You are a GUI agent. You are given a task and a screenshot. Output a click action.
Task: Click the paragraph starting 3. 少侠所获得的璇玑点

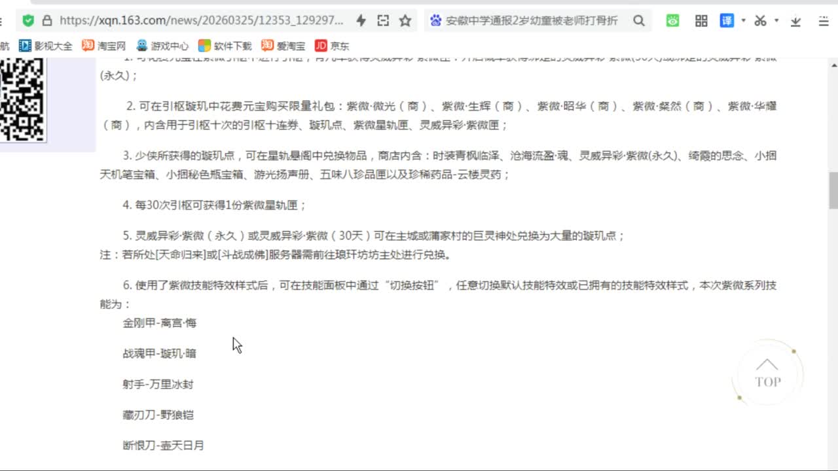tap(438, 166)
